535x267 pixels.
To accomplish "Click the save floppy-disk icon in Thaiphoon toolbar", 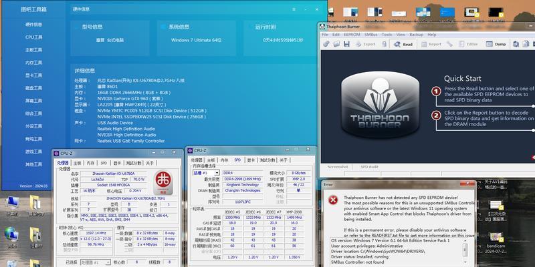I will pyautogui.click(x=346, y=44).
